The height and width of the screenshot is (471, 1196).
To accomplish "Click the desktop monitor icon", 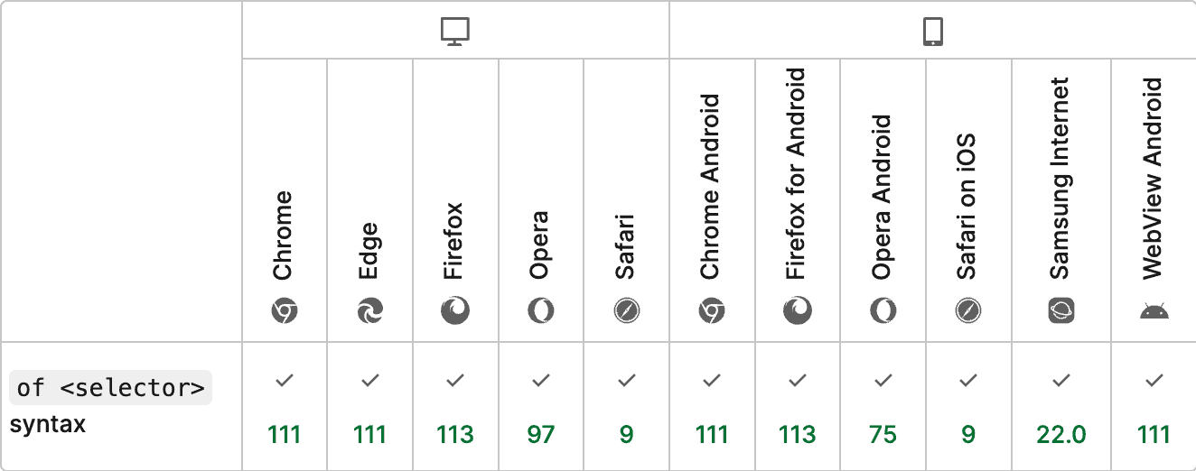I will point(455,32).
